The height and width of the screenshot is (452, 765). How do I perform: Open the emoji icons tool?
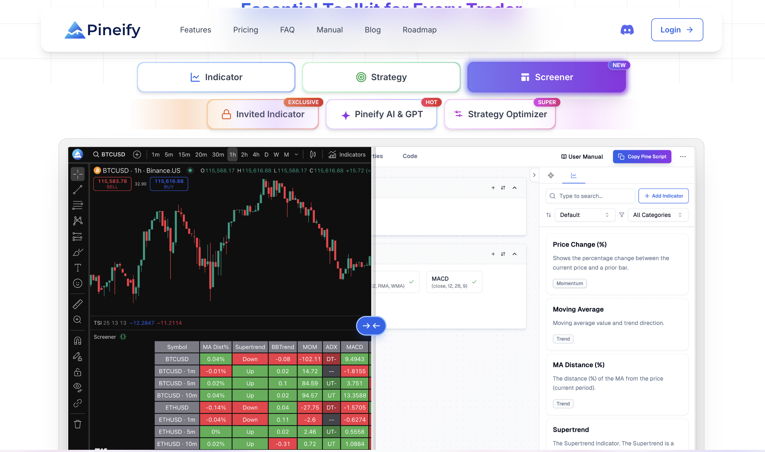coord(77,283)
